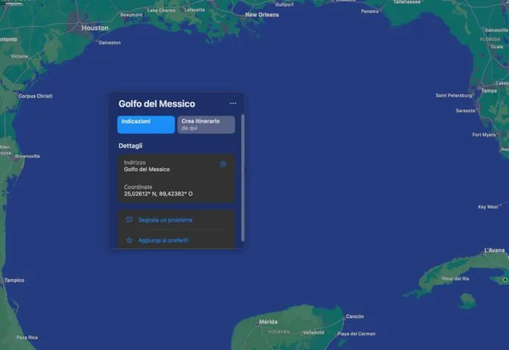Image resolution: width=509 pixels, height=350 pixels.
Task: Click the report problem speech bubble icon
Action: pyautogui.click(x=129, y=220)
